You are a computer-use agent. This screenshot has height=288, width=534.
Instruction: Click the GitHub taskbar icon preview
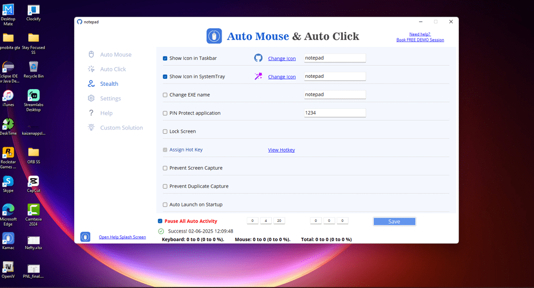(258, 58)
